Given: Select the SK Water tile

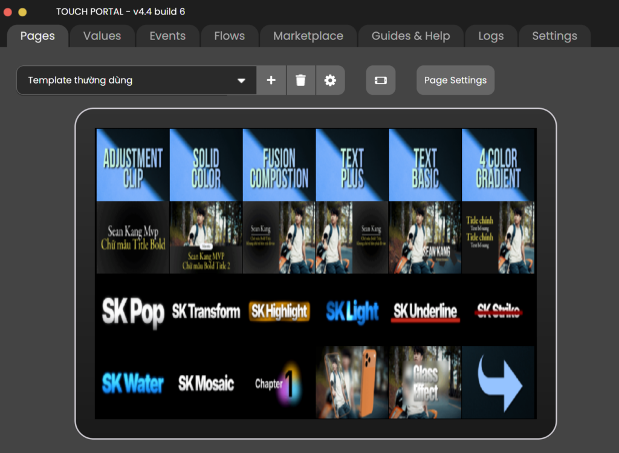Looking at the screenshot, I should click(132, 383).
